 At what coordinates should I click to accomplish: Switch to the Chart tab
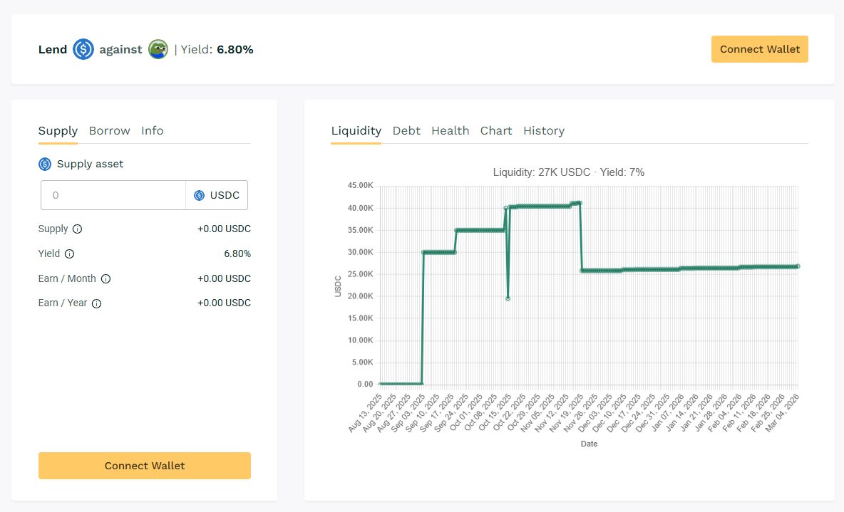[496, 131]
